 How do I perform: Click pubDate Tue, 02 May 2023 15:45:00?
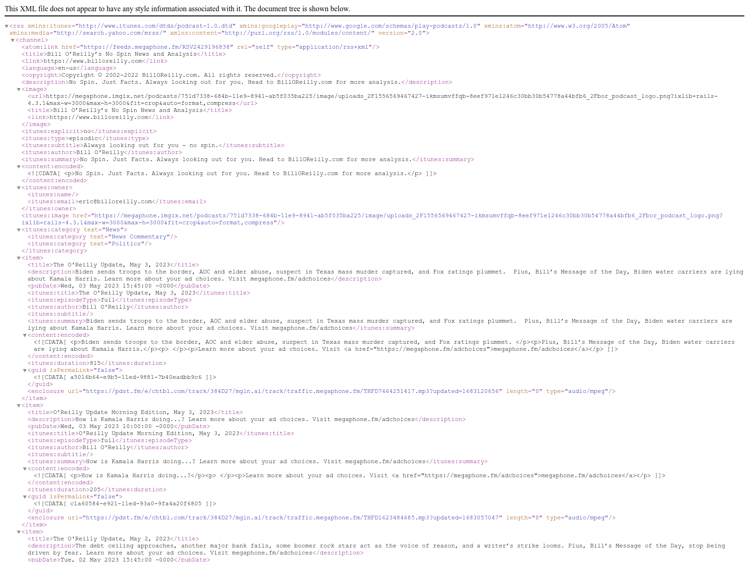pyautogui.click(x=119, y=560)
